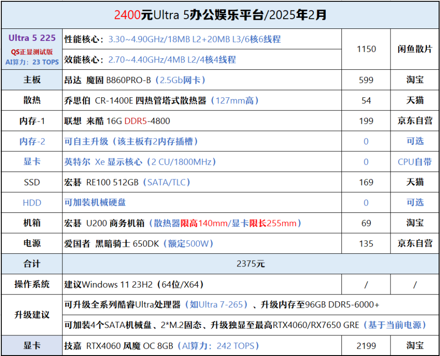Select the 'Ultra 5 225' CPU name cell
This screenshot has height=356, width=440.
32,38
